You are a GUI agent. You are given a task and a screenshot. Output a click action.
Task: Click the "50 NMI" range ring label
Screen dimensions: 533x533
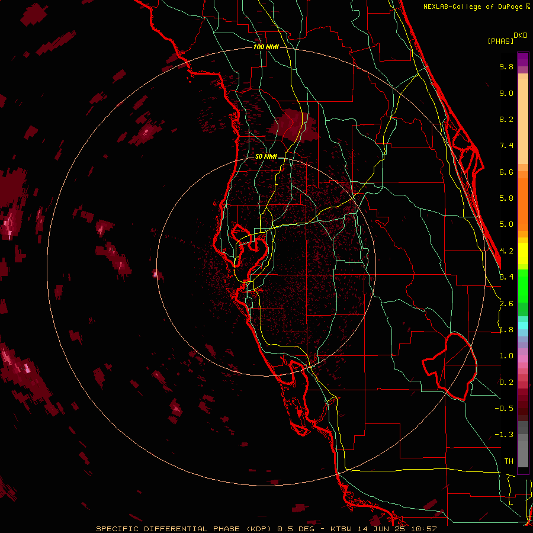[266, 156]
